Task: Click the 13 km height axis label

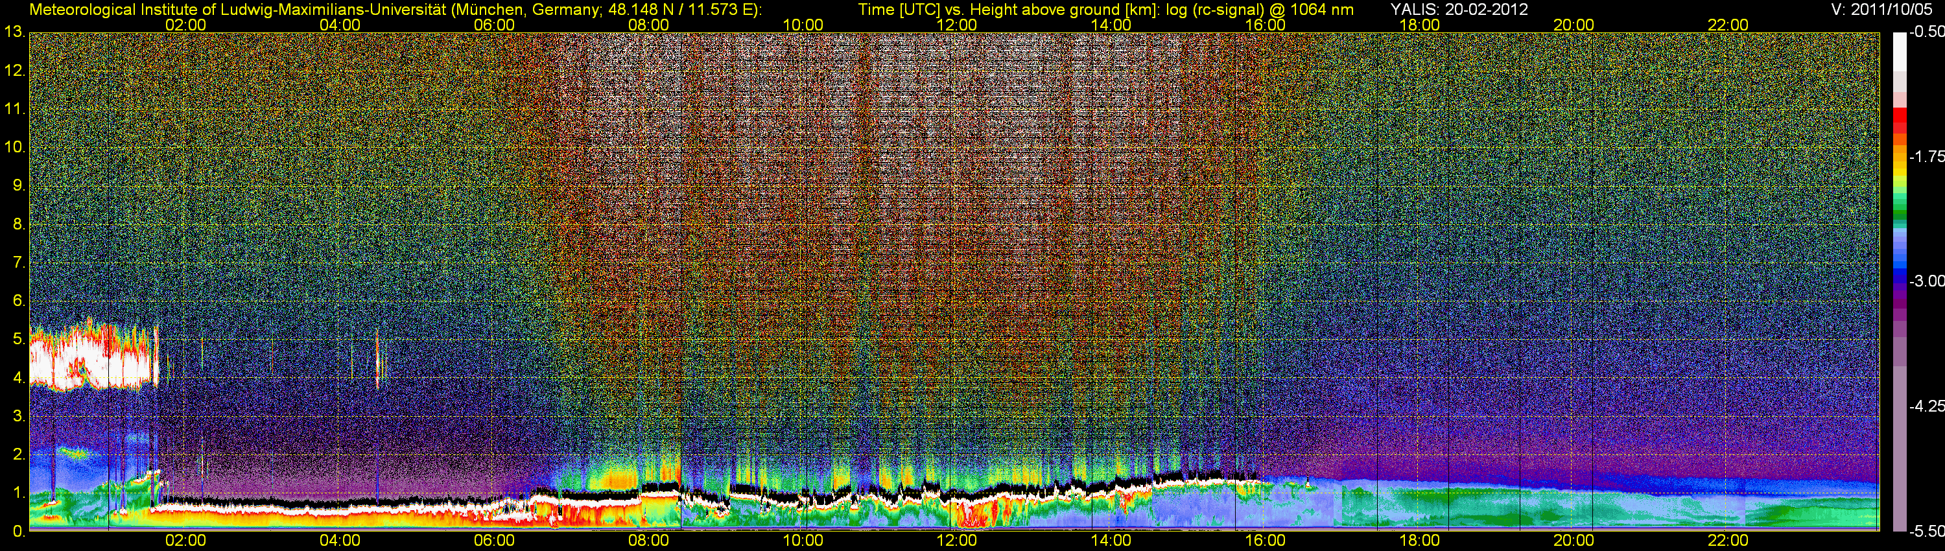Action: pos(14,32)
